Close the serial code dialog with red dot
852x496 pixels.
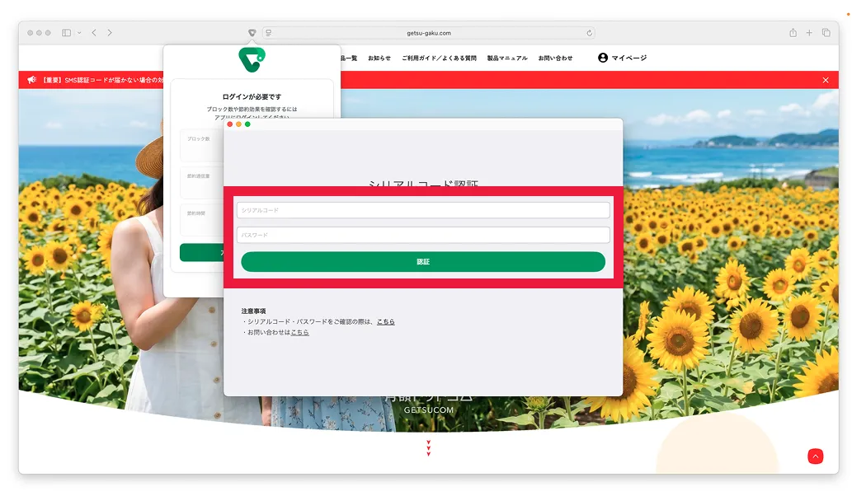tap(230, 124)
